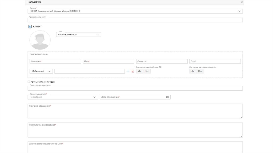Viewport: 273px width, 153px height.
Task: Click the plus icon to add phone
Action: point(128,71)
